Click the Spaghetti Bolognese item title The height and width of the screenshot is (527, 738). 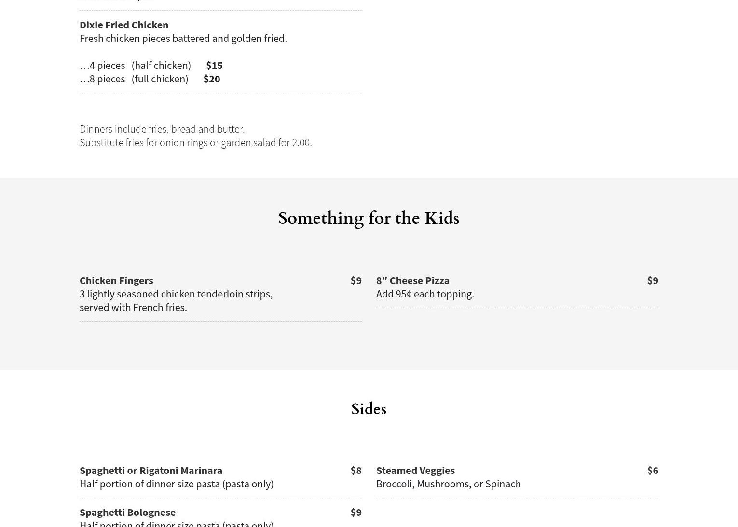(x=127, y=512)
